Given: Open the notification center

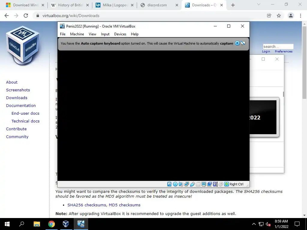Looking at the screenshot, I should point(297,224).
